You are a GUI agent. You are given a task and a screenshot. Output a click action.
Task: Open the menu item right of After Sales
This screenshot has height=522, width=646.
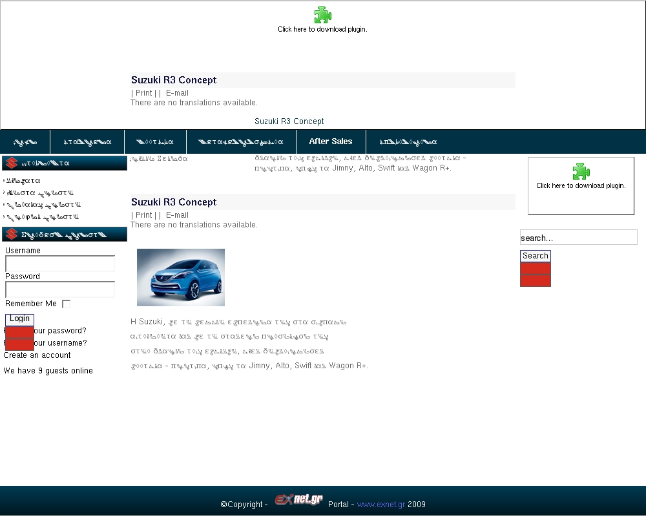click(x=408, y=141)
